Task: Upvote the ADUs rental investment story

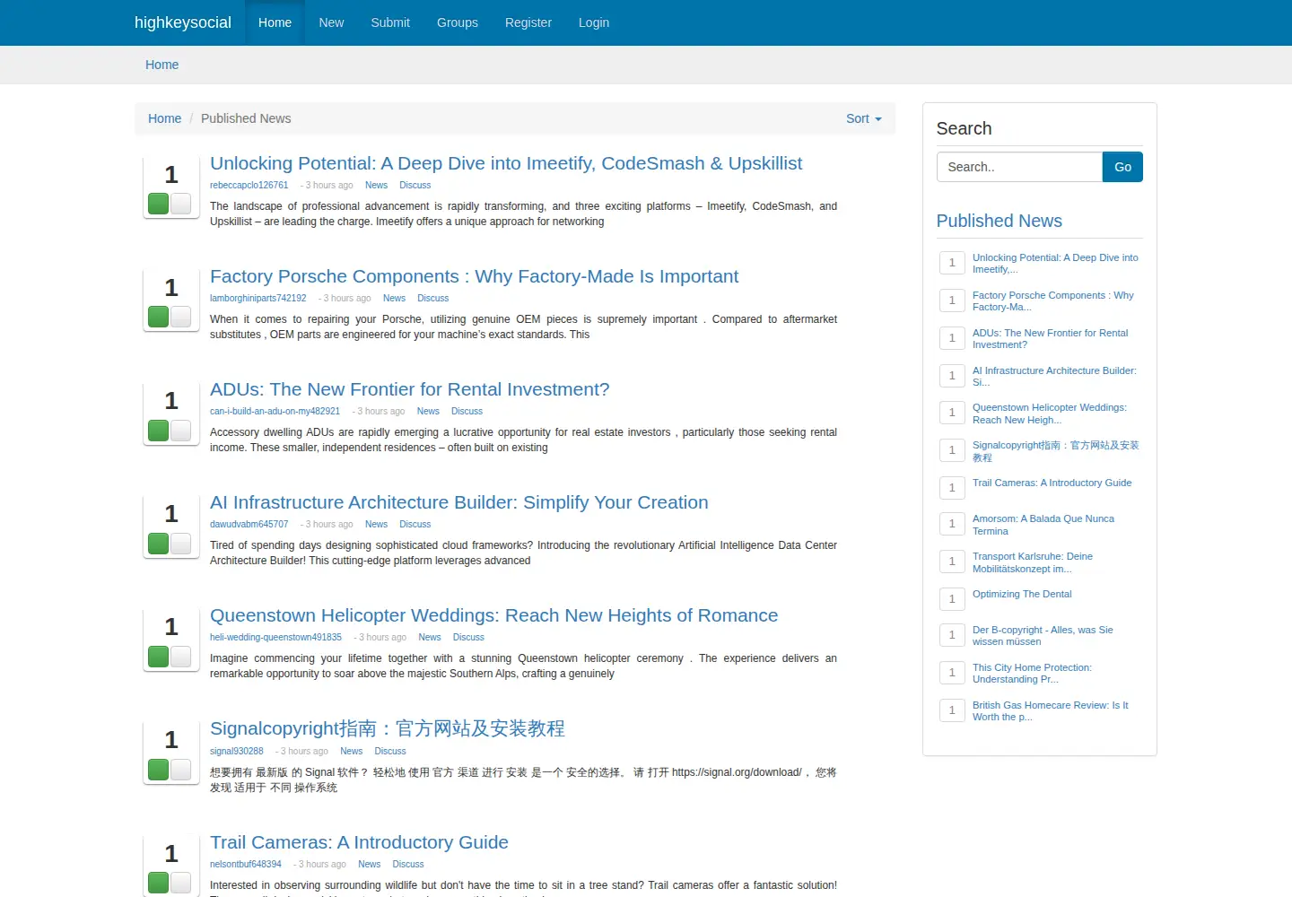Action: (159, 430)
